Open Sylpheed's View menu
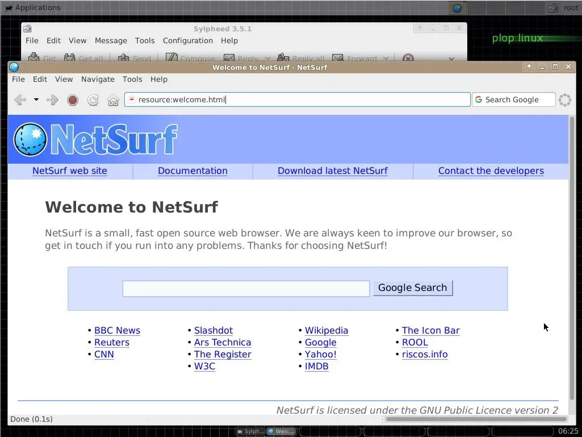 pyautogui.click(x=78, y=40)
